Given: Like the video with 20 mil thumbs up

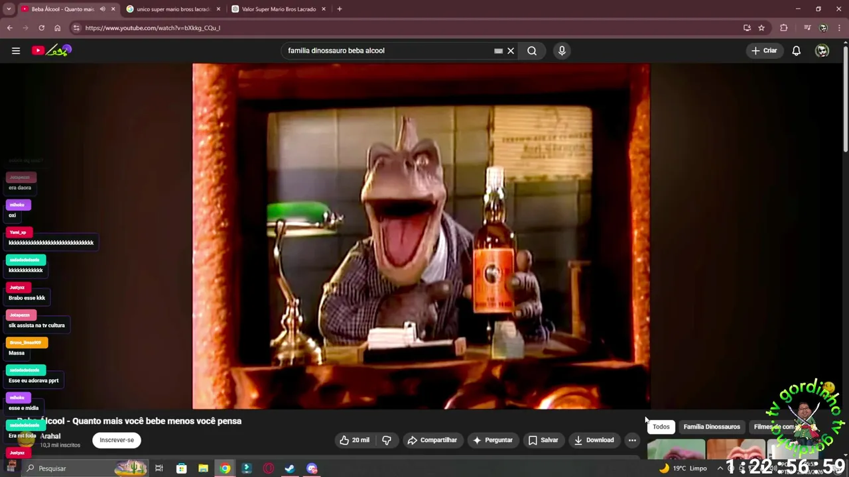Looking at the screenshot, I should (354, 440).
